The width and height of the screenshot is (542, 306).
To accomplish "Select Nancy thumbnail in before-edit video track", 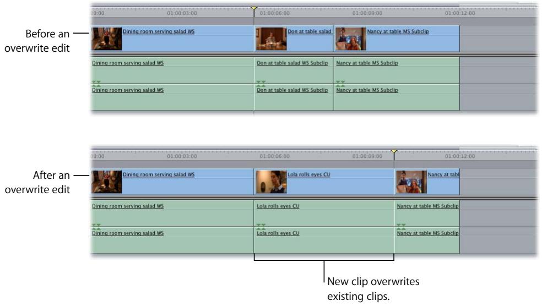I will pyautogui.click(x=350, y=39).
